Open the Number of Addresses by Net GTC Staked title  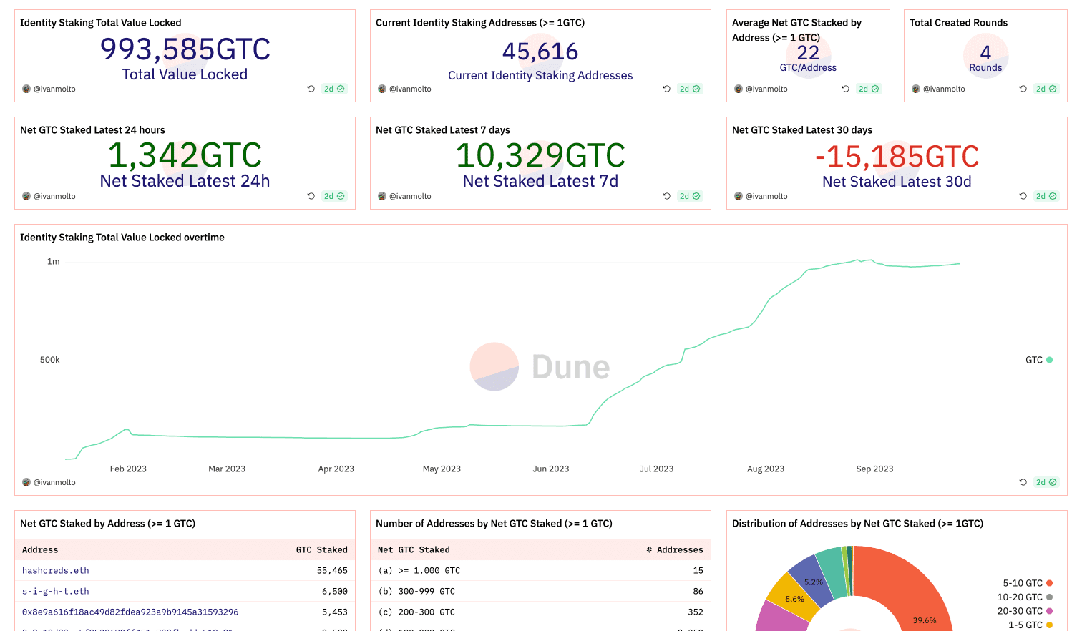pos(494,524)
